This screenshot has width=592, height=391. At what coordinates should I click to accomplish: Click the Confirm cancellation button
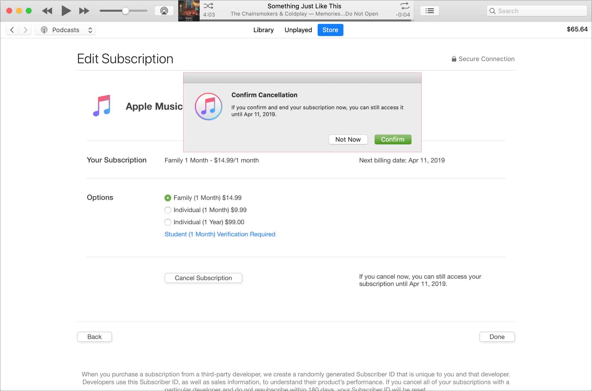tap(392, 139)
